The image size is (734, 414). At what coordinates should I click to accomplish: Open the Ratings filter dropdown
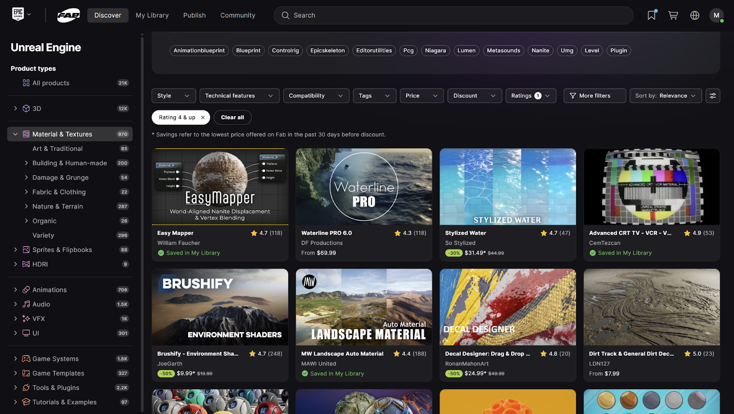(530, 95)
